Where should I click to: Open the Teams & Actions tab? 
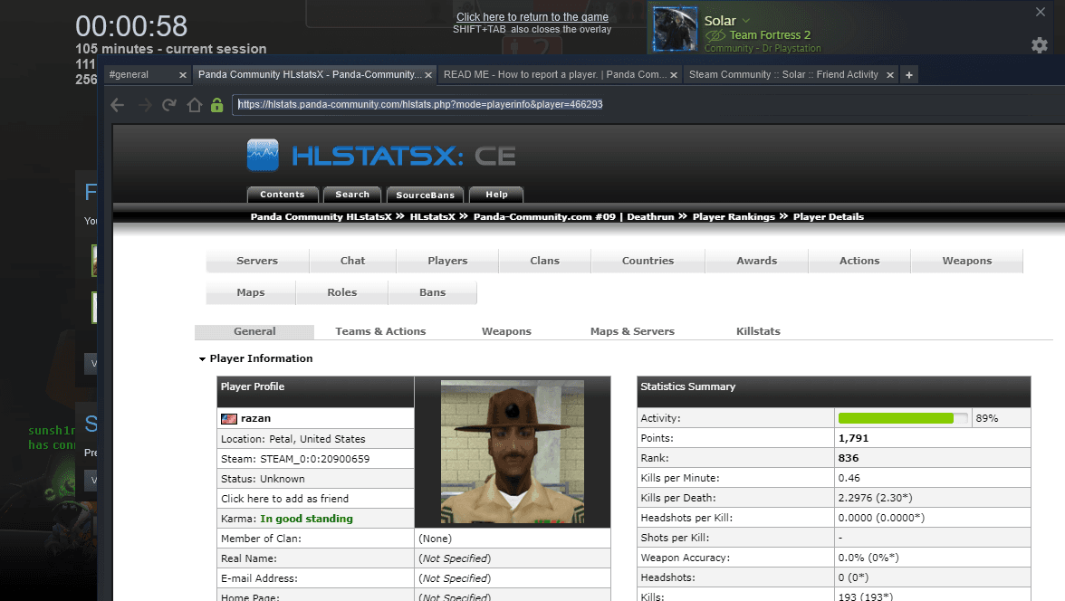coord(380,331)
